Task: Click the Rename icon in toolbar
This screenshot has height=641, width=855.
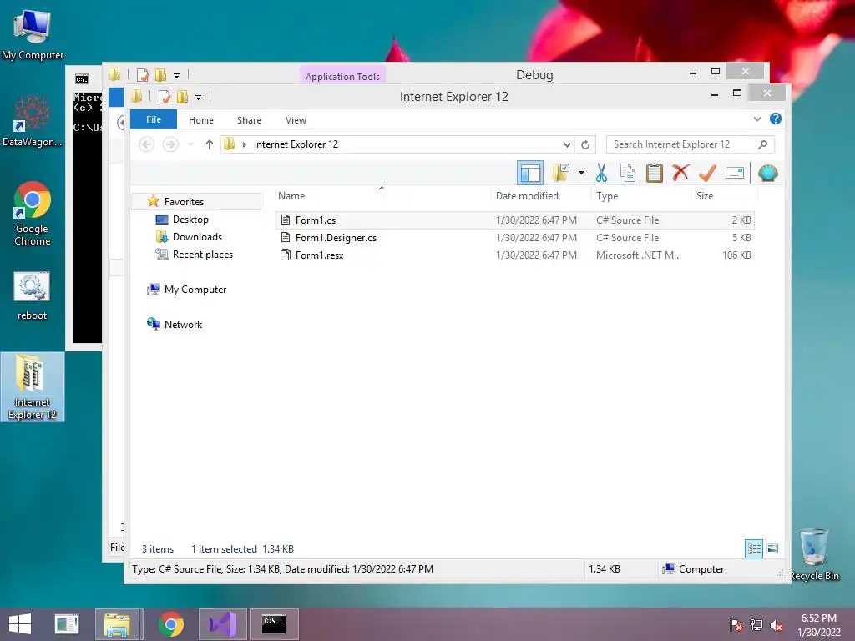Action: click(x=735, y=174)
